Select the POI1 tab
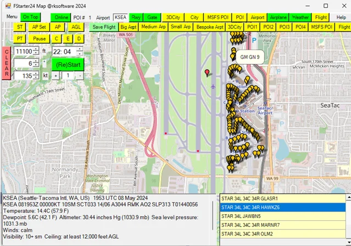 coord(252,27)
